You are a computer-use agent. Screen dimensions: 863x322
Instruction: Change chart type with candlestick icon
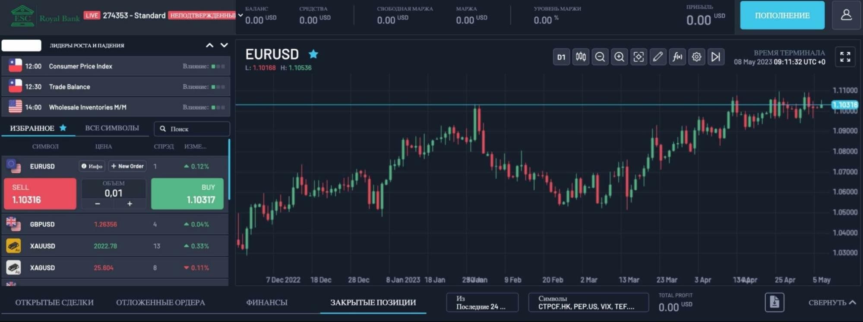581,57
